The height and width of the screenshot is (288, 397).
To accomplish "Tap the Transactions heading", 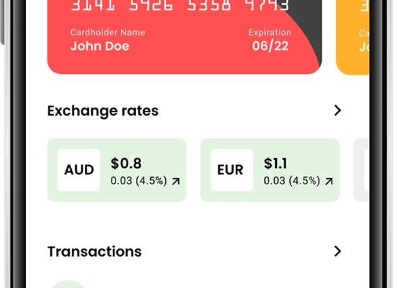I will pos(95,251).
